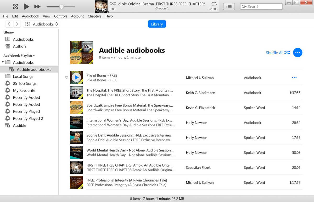Click Audiobook genre on International Women's Day row
The width and height of the screenshot is (314, 202).
tap(253, 123)
